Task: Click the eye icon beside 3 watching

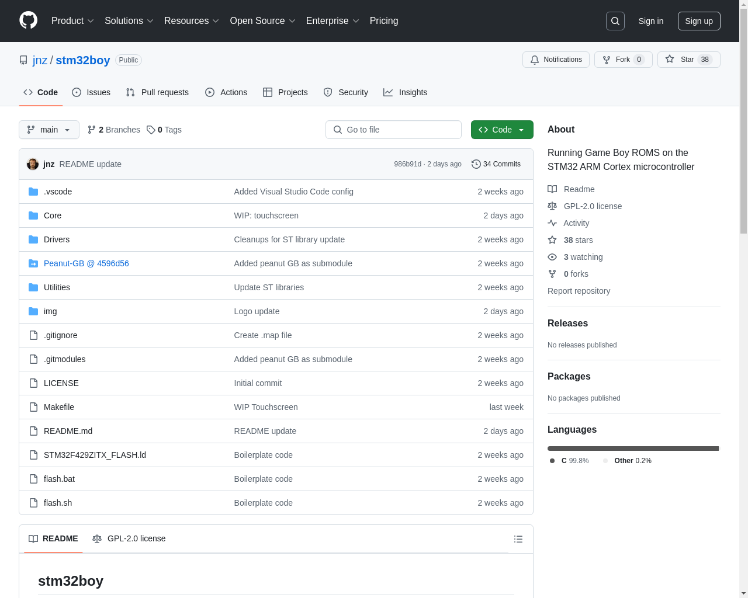Action: pyautogui.click(x=552, y=257)
